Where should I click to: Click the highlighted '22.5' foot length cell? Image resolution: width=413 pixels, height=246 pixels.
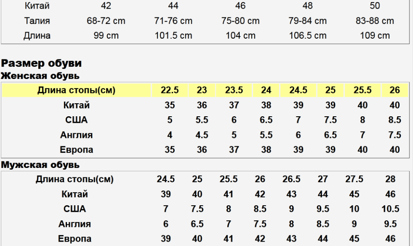pyautogui.click(x=170, y=90)
